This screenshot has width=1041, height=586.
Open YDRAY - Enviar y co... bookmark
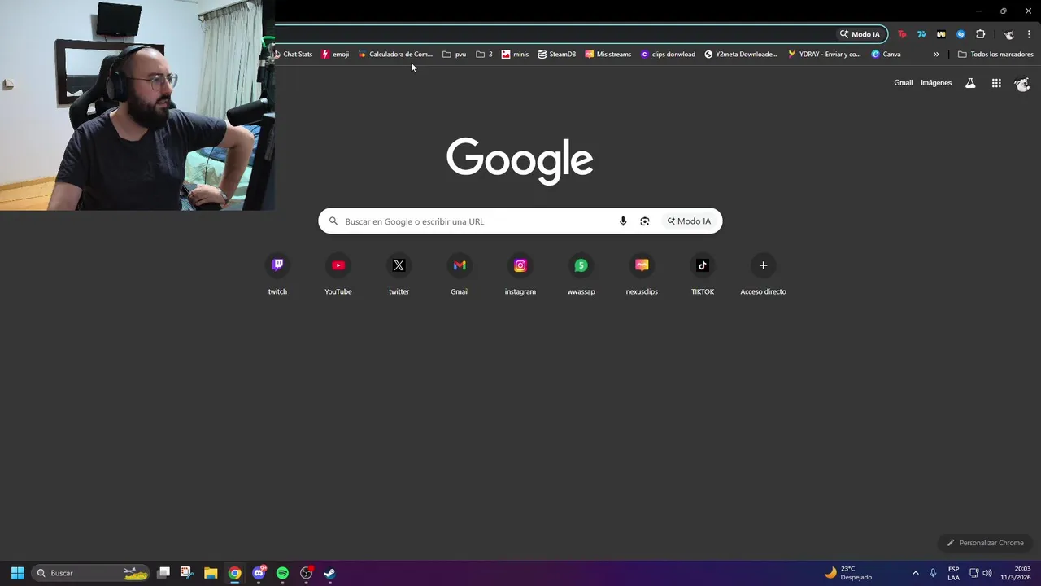pyautogui.click(x=825, y=55)
